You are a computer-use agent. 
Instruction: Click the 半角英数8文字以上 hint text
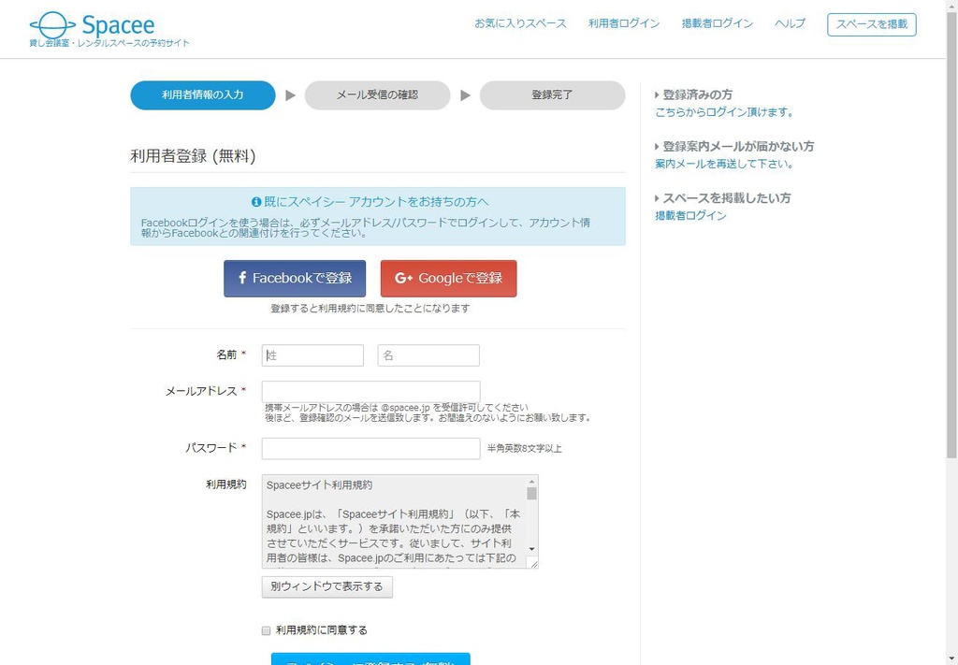point(524,449)
